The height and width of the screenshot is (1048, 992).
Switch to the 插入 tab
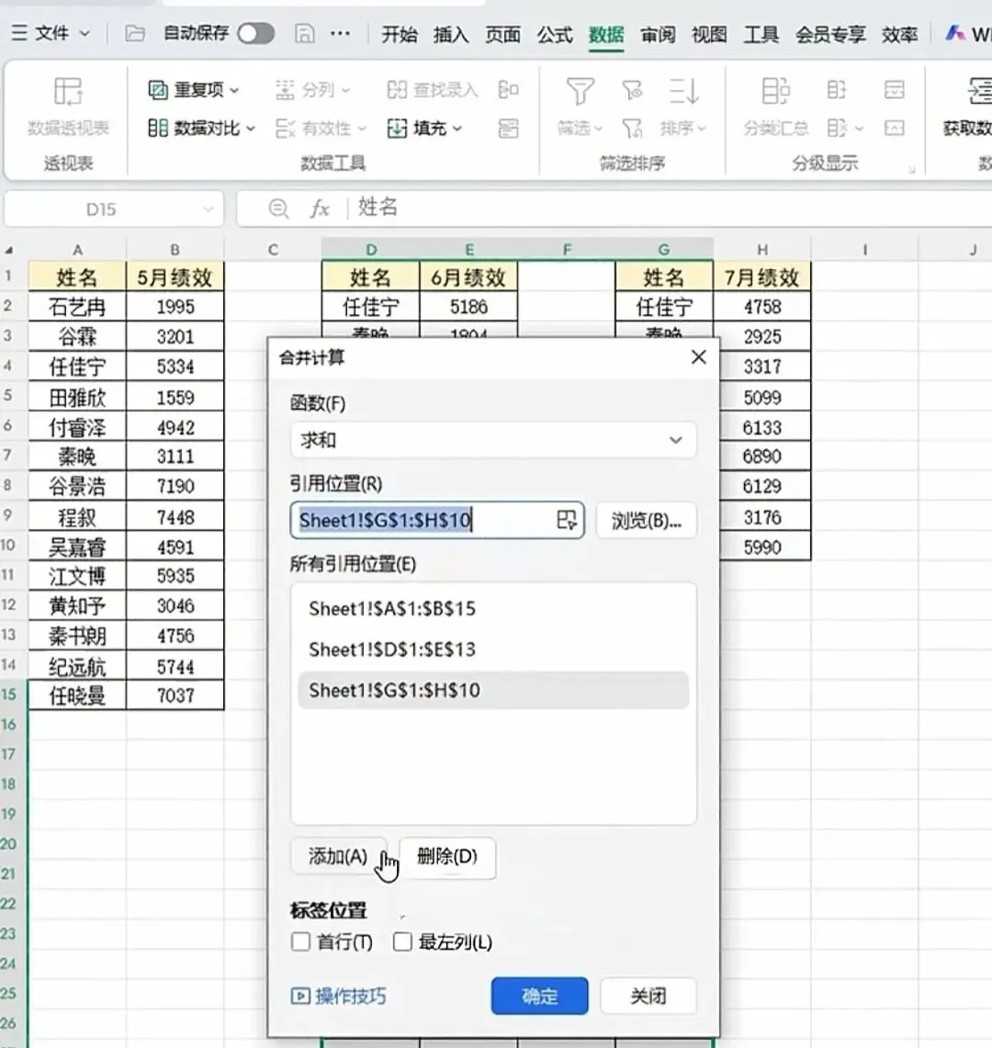451,34
